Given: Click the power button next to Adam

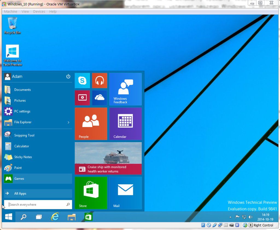Looking at the screenshot, I should pos(68,77).
